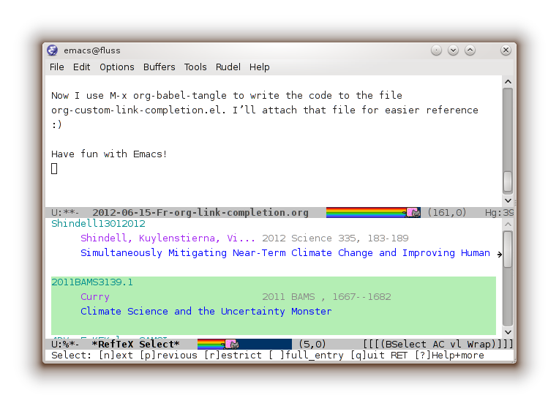Click the nyan cat in upper mode line
Viewport: 559px width, 406px height.
(x=413, y=213)
